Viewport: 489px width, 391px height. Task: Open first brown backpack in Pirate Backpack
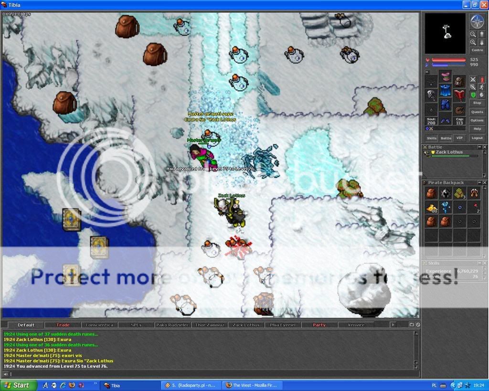coord(431,193)
